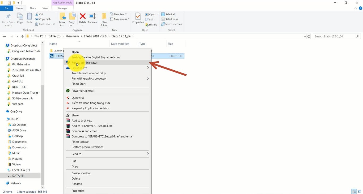The height and width of the screenshot is (194, 363).
Task: Click the Properties checkmark icon in the ribbon
Action: coord(138,16)
